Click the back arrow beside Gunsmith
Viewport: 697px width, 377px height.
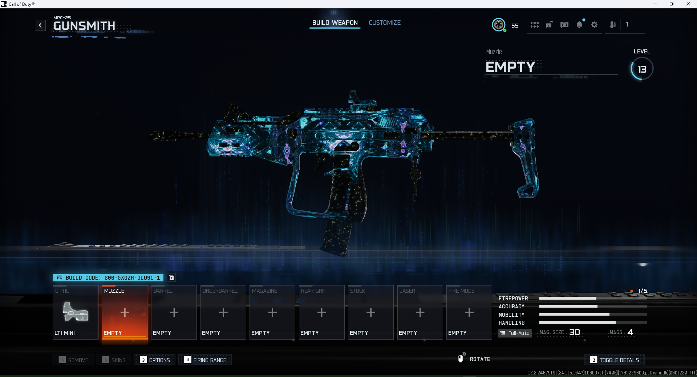coord(40,25)
